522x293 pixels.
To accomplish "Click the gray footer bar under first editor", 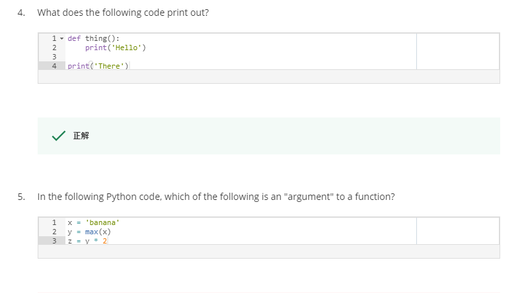I will coord(269,77).
